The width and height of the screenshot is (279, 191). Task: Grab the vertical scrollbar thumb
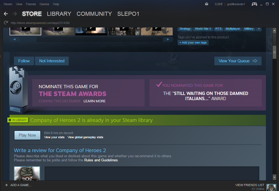coord(274,52)
